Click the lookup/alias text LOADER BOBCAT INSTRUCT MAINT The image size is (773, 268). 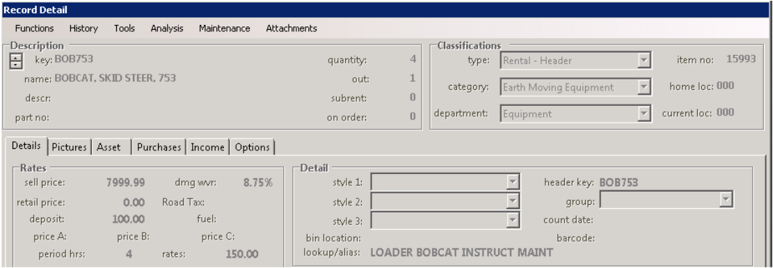pyautogui.click(x=461, y=253)
